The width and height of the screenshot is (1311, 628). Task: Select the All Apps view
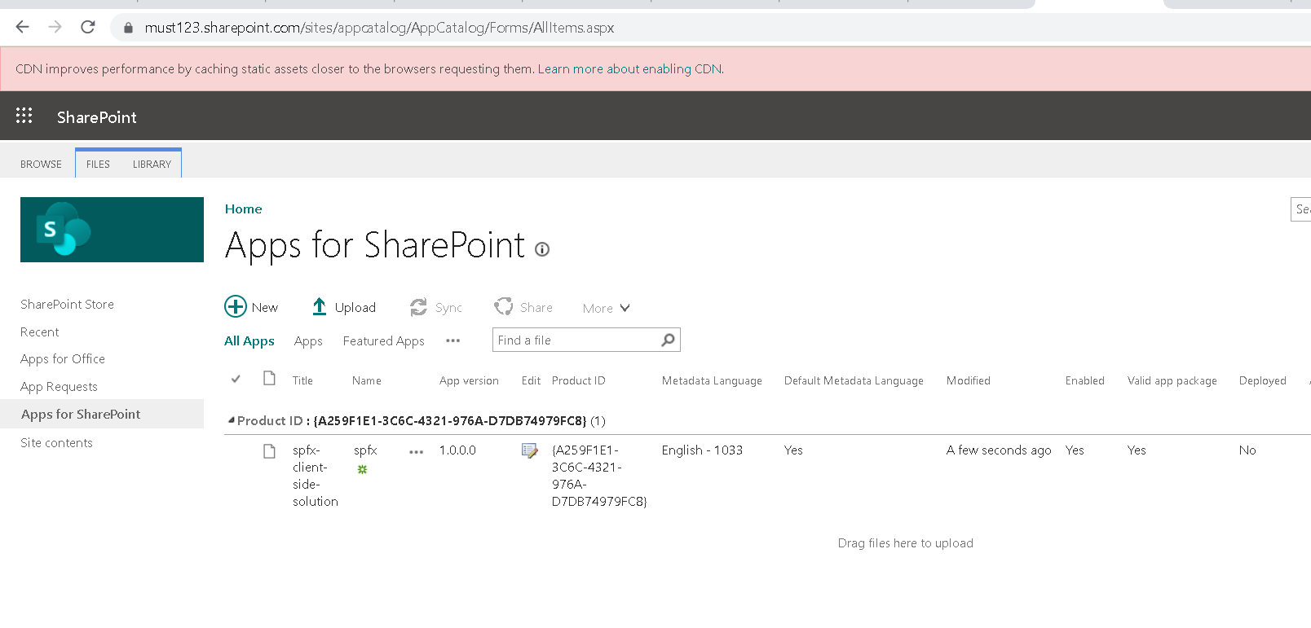click(x=249, y=341)
